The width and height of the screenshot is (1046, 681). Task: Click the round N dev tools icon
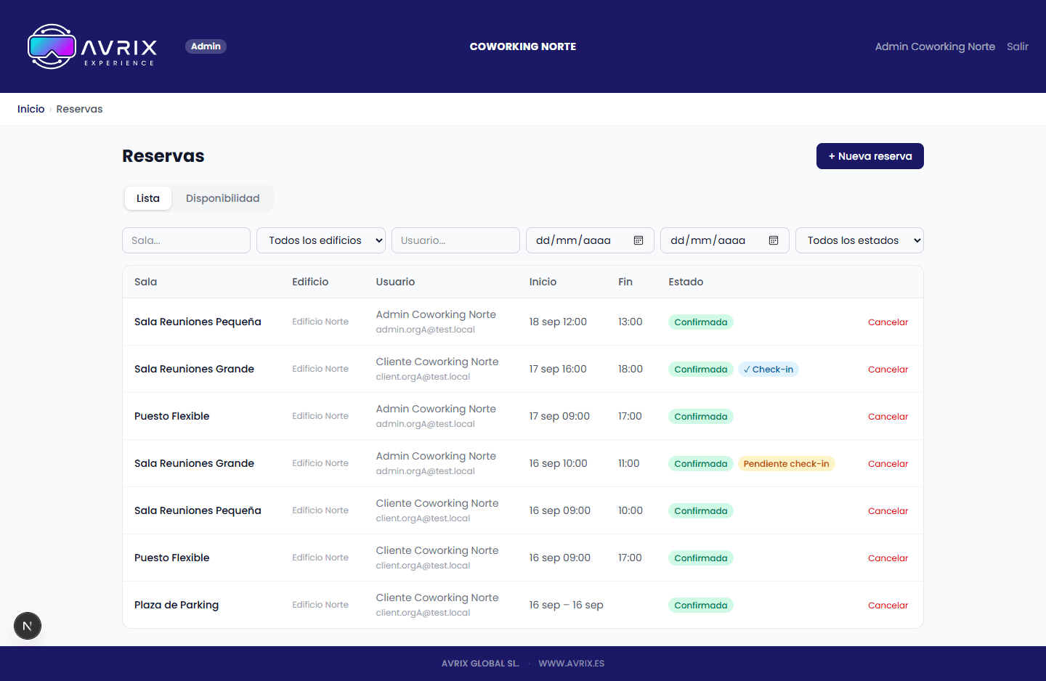pos(28,626)
